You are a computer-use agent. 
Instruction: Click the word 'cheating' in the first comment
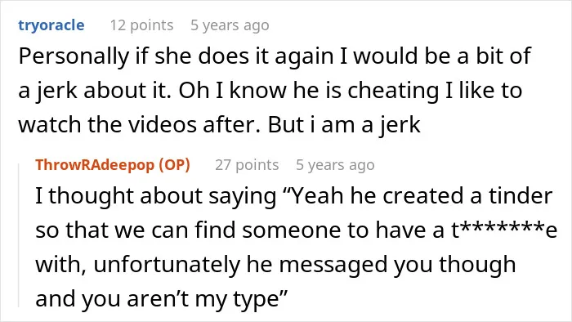[x=393, y=91]
